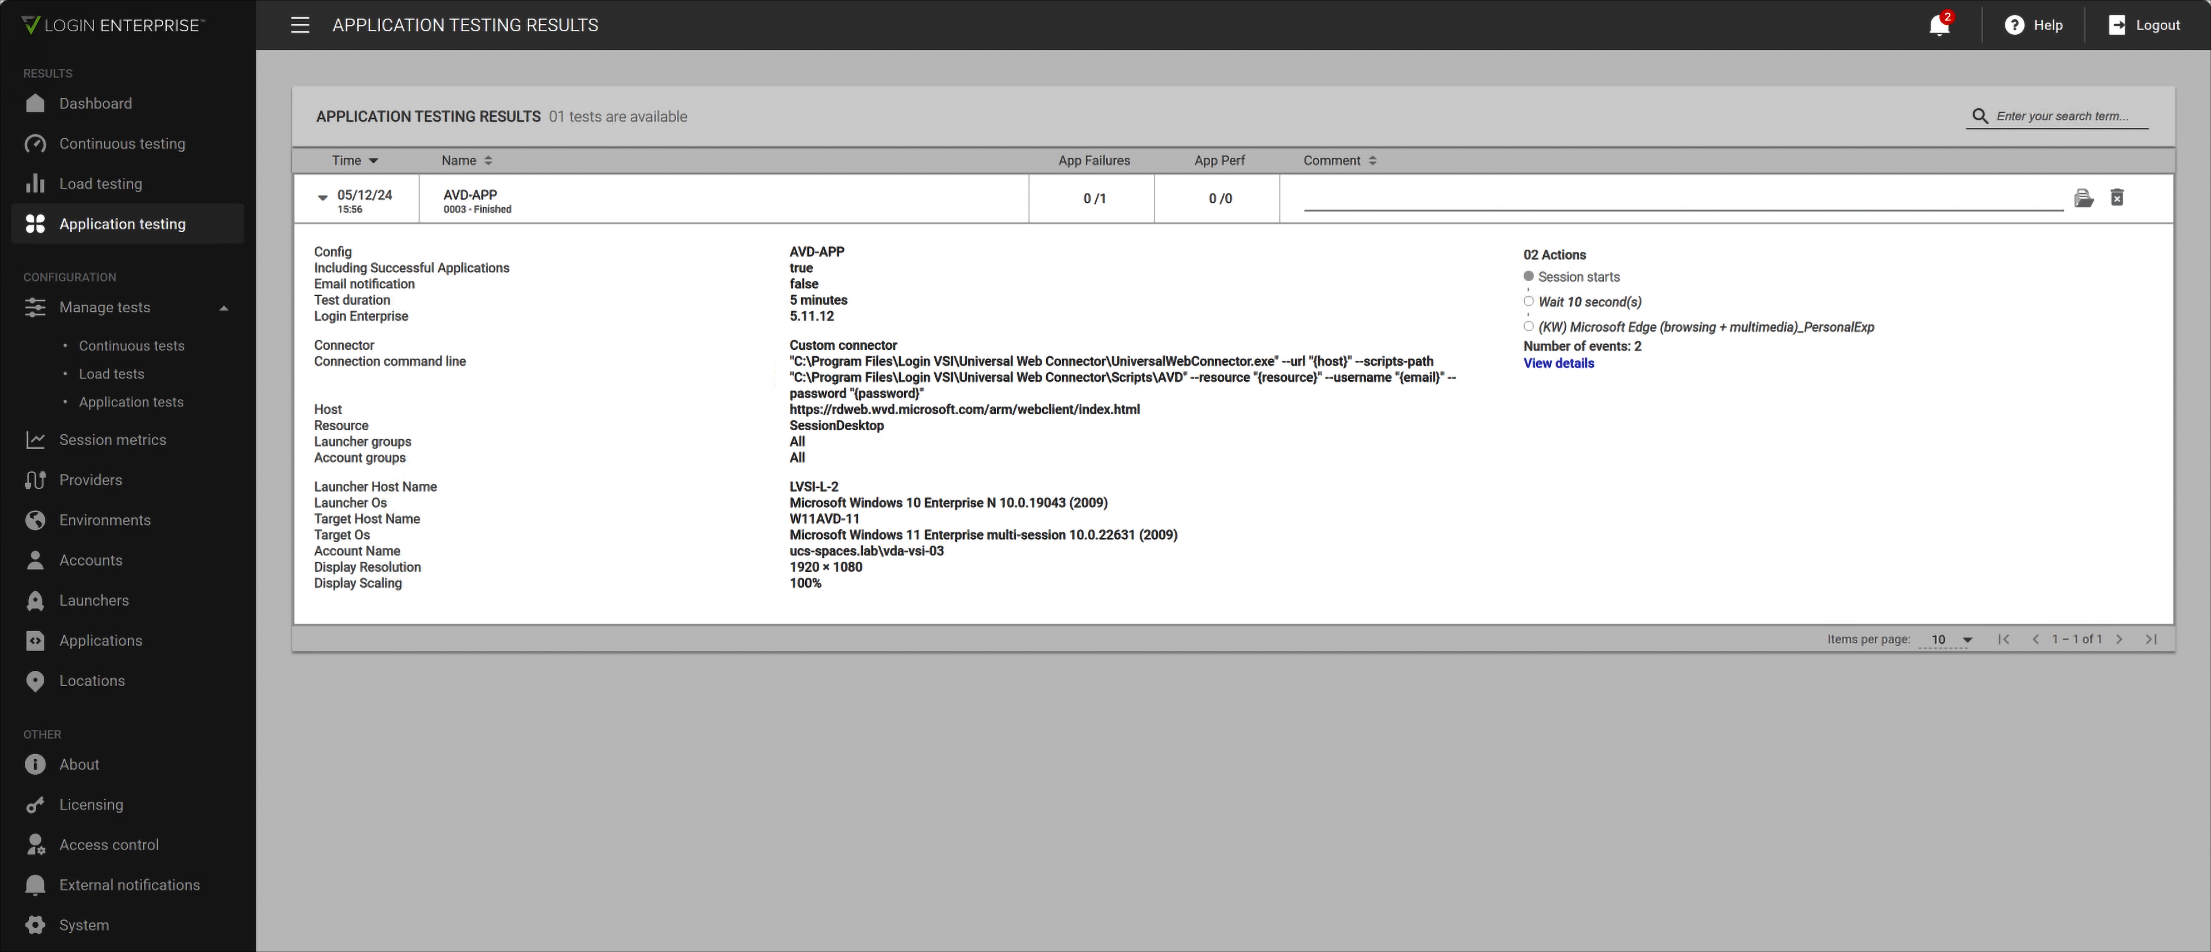Viewport: 2211px width, 952px height.
Task: Click the Providers icon
Action: [x=35, y=480]
